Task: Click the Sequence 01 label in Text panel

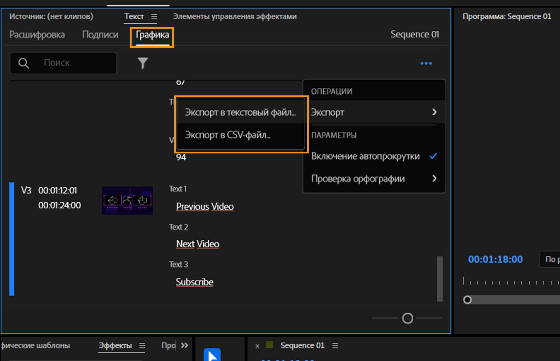Action: (x=415, y=34)
